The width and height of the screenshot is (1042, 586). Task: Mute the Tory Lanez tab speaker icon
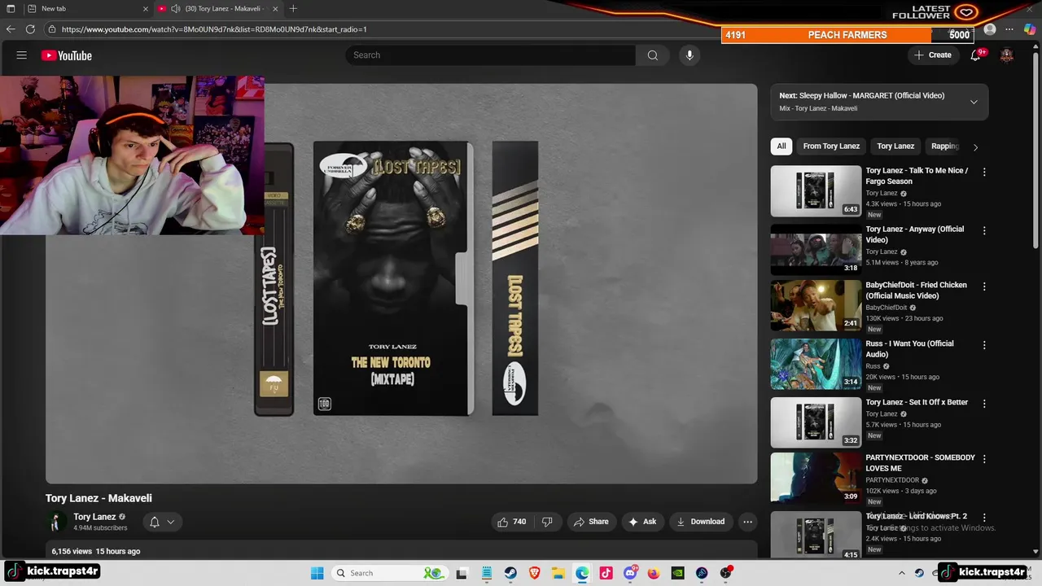[x=175, y=8]
